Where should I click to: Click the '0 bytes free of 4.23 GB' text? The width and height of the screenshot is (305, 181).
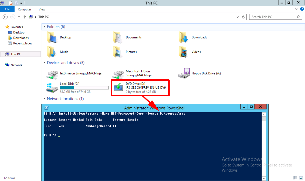141,92
